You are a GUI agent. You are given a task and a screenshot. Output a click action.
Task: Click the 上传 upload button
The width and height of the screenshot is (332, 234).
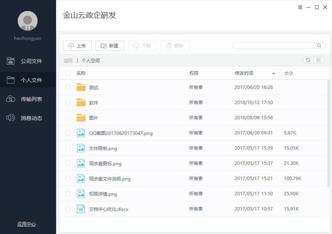(77, 46)
